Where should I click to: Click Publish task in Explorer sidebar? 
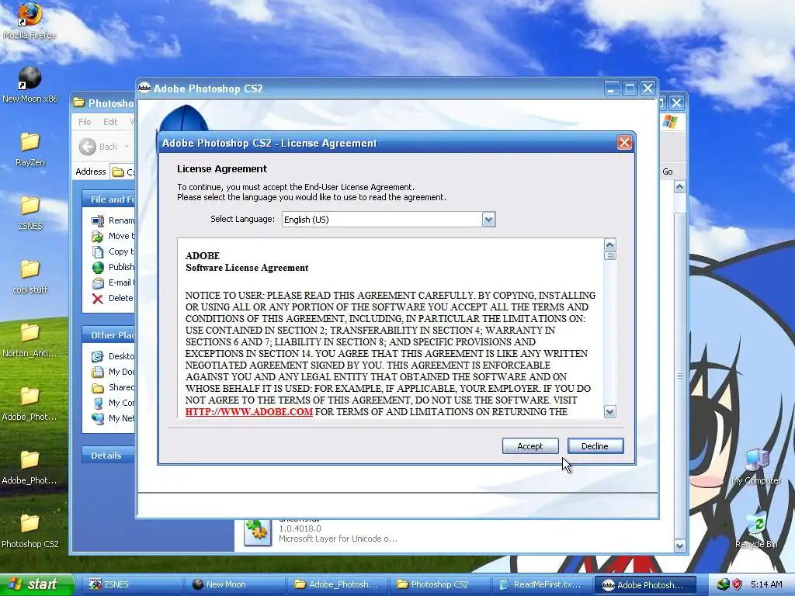click(x=113, y=267)
